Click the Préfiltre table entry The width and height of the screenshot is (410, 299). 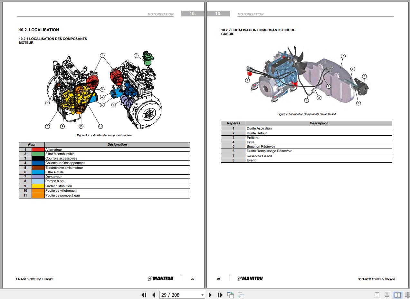click(253, 138)
